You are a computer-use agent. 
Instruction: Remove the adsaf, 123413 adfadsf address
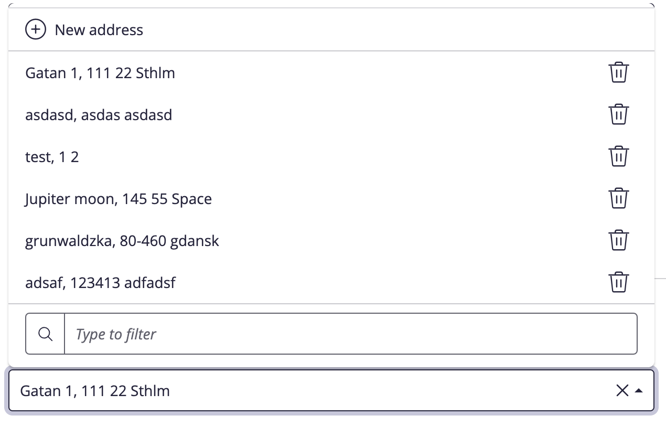tap(618, 282)
